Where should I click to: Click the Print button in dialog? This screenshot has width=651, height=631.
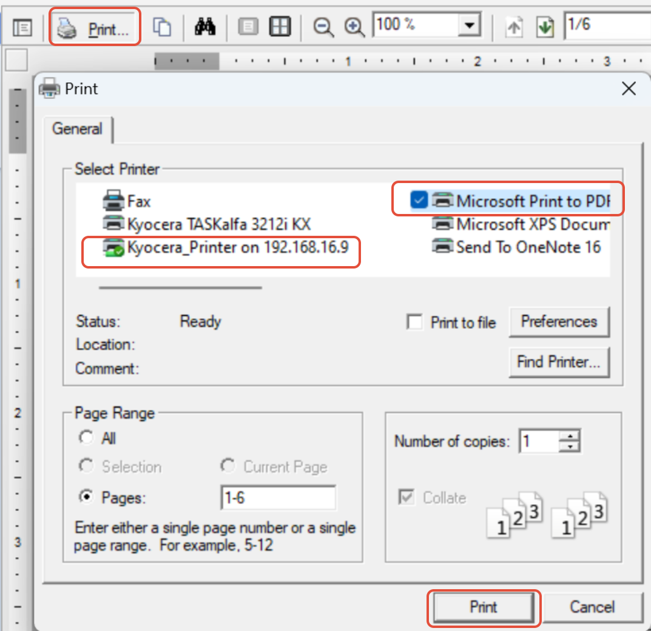[484, 607]
